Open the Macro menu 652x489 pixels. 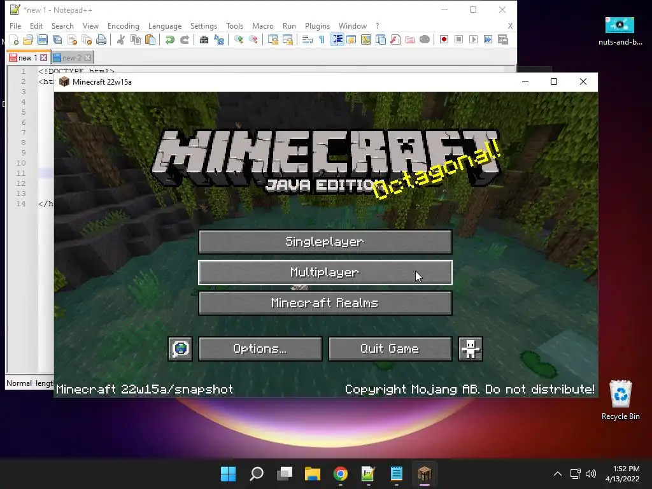(x=263, y=25)
